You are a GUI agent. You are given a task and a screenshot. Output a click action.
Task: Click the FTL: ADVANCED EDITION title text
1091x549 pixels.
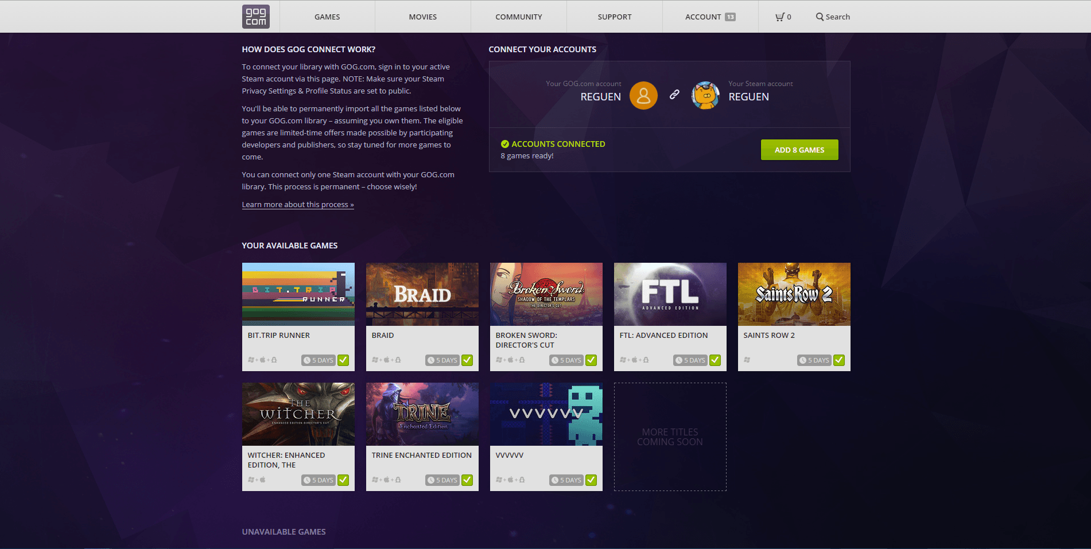pyautogui.click(x=663, y=336)
